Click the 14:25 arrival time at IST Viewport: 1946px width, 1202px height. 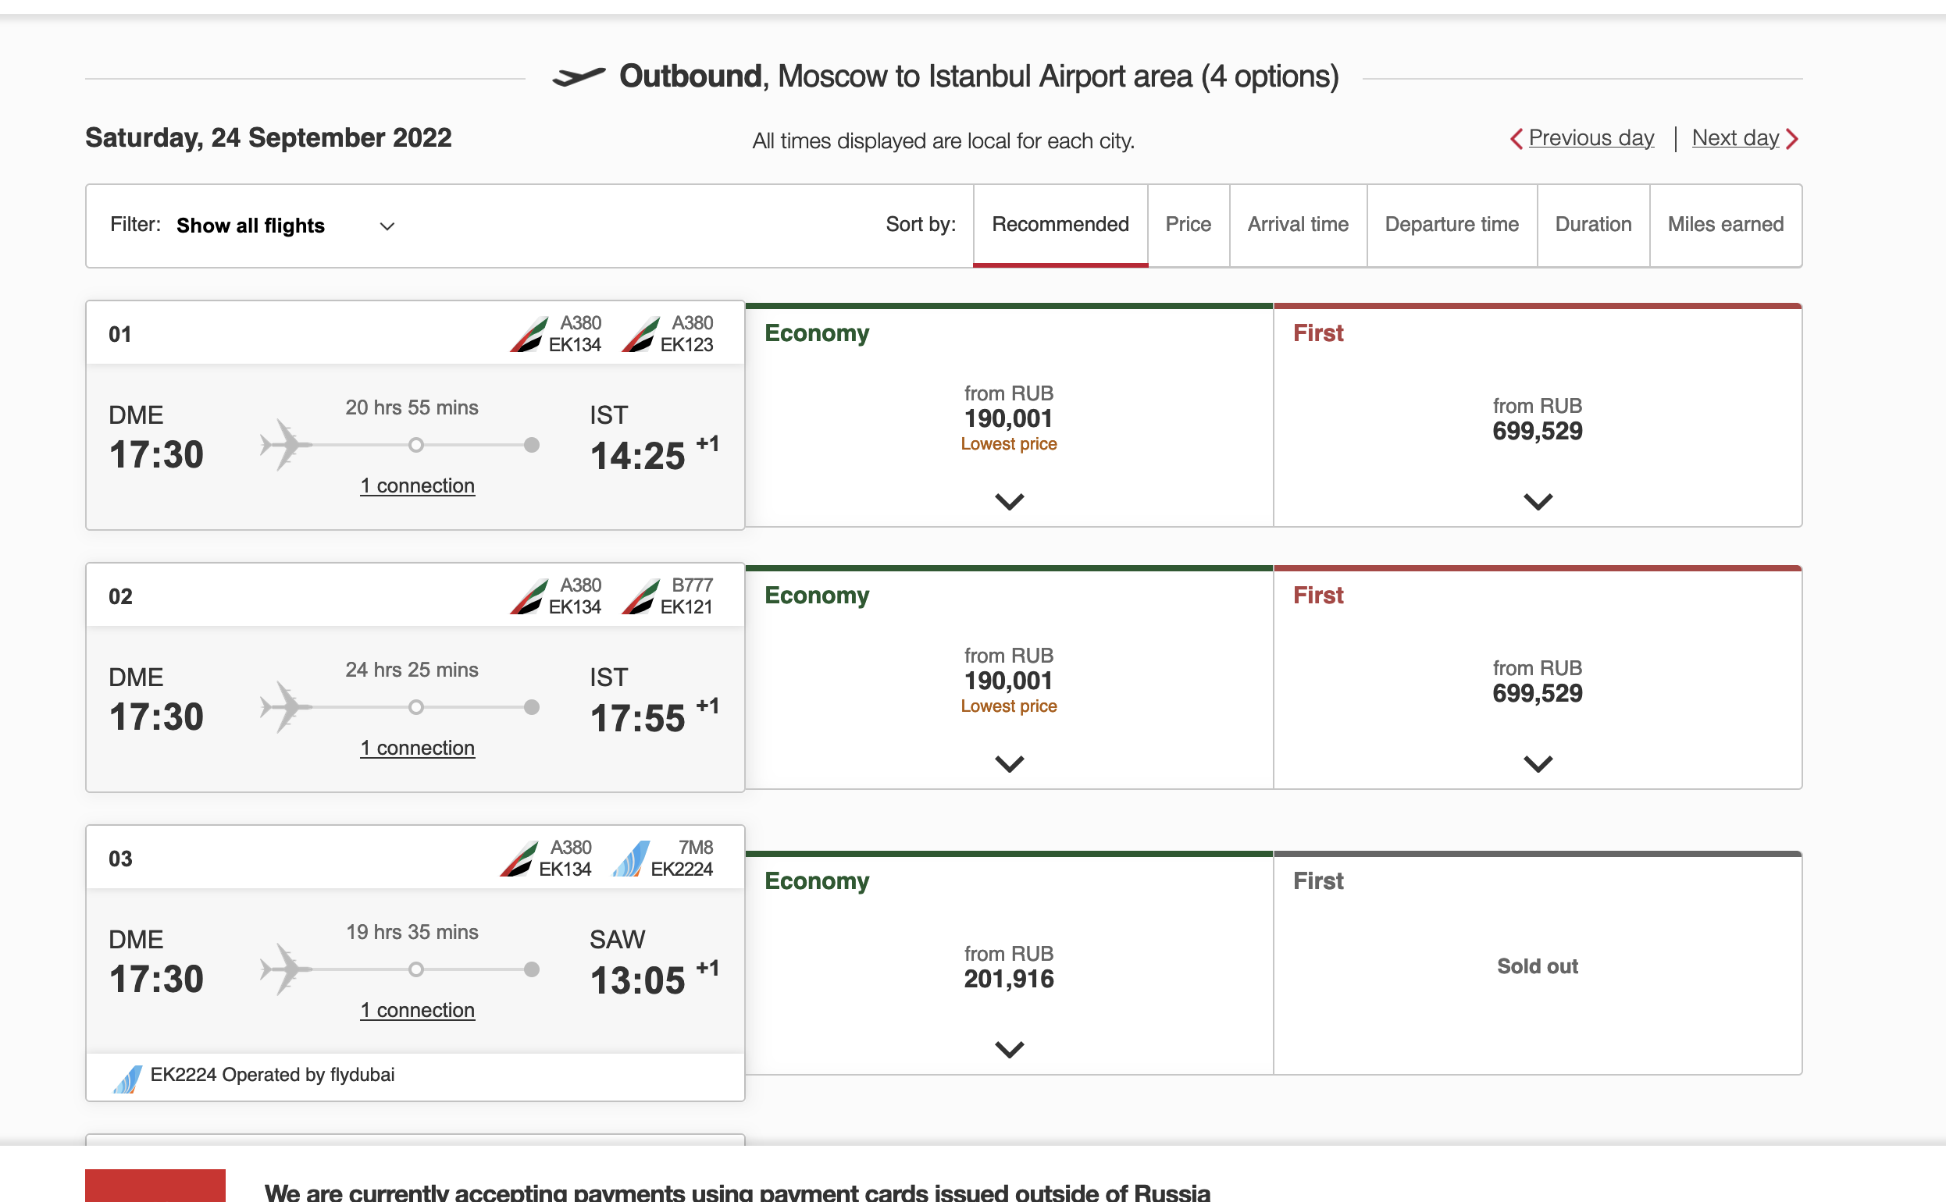coord(637,457)
